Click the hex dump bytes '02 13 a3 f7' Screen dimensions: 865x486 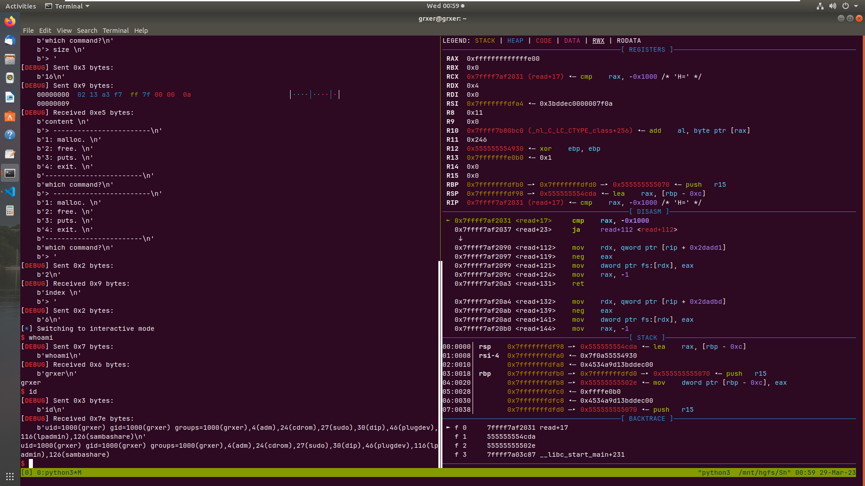[100, 94]
